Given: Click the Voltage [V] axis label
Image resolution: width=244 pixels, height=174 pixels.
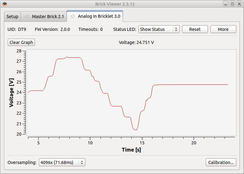Looking at the screenshot, I should 11,93.
